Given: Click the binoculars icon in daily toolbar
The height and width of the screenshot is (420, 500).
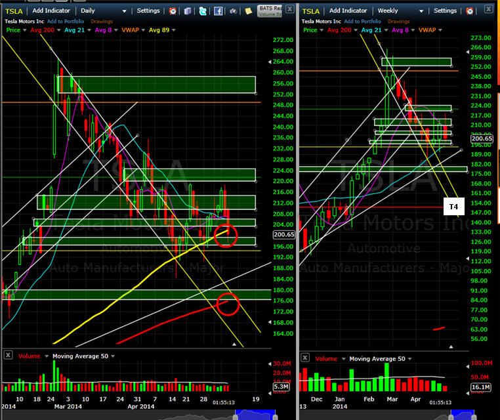Looking at the screenshot, I should (233, 11).
